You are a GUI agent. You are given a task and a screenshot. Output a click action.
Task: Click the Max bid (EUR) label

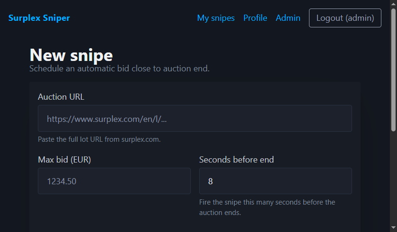(x=64, y=160)
